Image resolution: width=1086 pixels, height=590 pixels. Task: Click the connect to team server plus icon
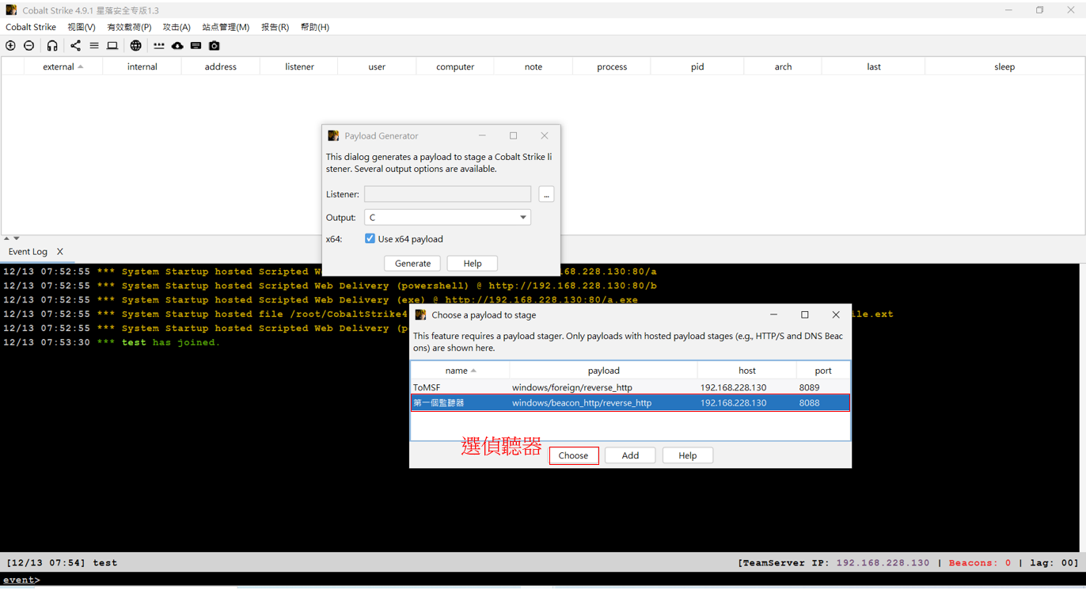coord(10,46)
